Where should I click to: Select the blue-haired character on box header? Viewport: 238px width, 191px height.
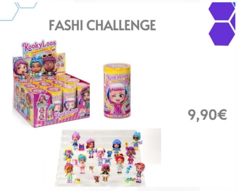(36, 65)
